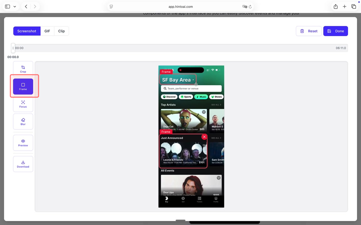Open Preview with the eye icon
361x225 pixels.
(x=23, y=143)
